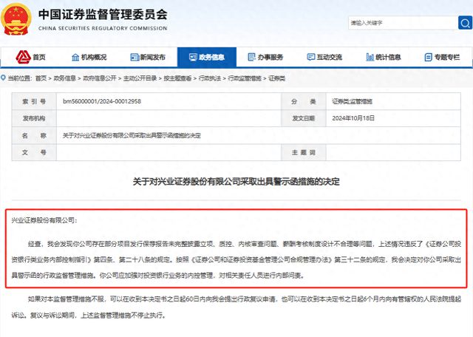The width and height of the screenshot is (473, 337).
Task: Click the paragraph starting with 经查
Action: [x=236, y=259]
